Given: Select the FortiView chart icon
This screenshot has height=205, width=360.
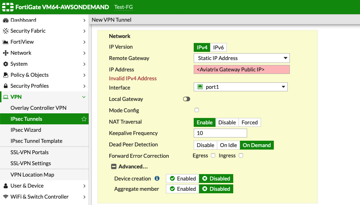Looking at the screenshot, I should (x=5, y=42).
